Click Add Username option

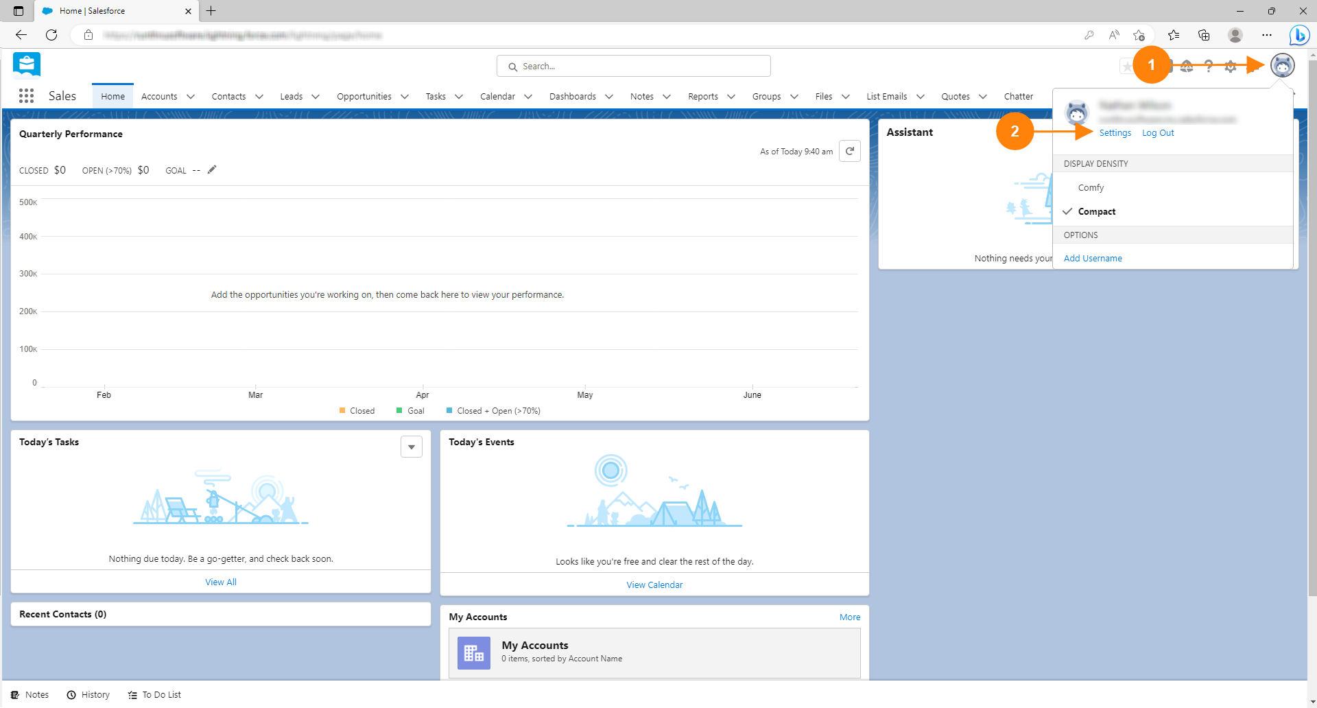click(x=1093, y=259)
